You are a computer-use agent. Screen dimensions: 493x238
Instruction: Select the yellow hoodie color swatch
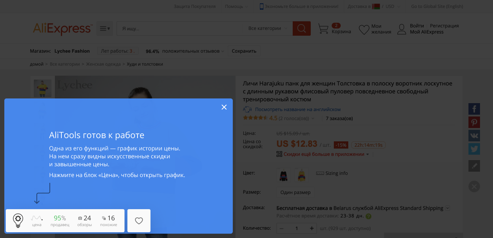coord(301,175)
